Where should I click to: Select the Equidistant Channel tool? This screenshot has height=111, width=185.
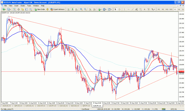[136, 9]
